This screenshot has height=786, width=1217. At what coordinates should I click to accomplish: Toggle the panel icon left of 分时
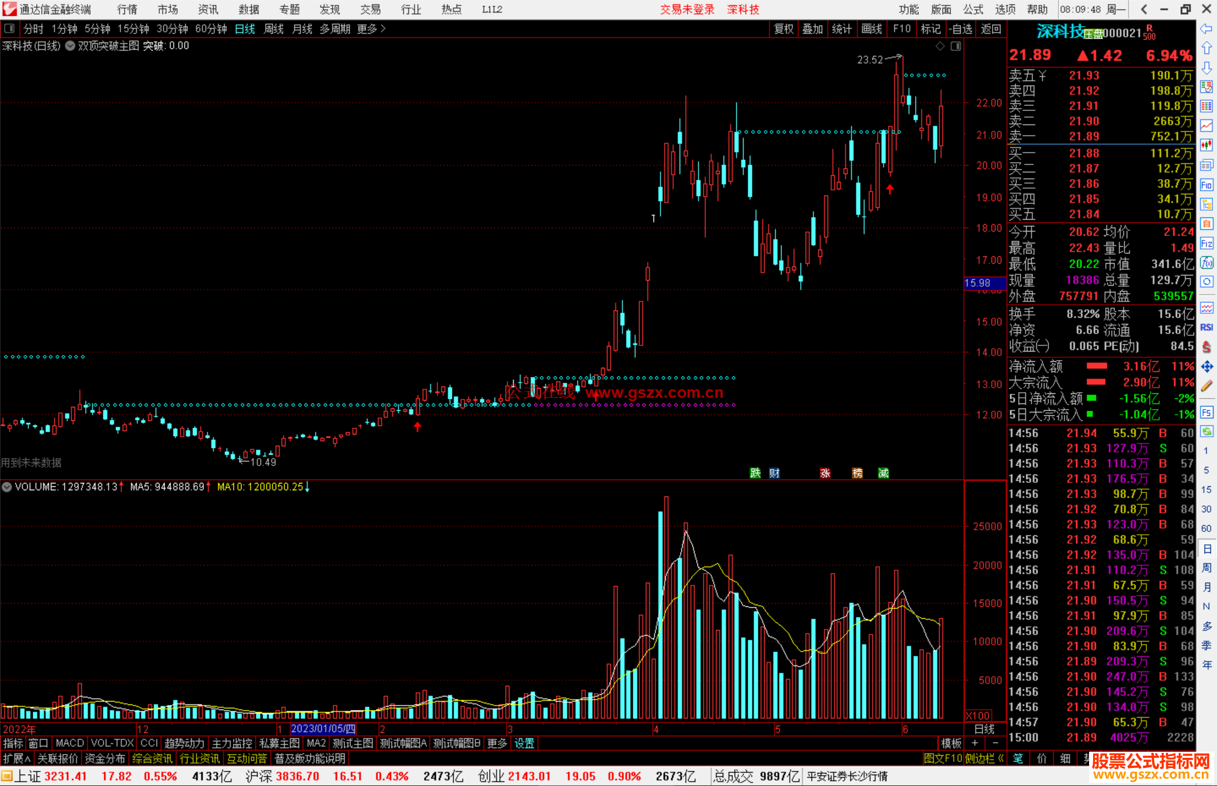pyautogui.click(x=10, y=29)
